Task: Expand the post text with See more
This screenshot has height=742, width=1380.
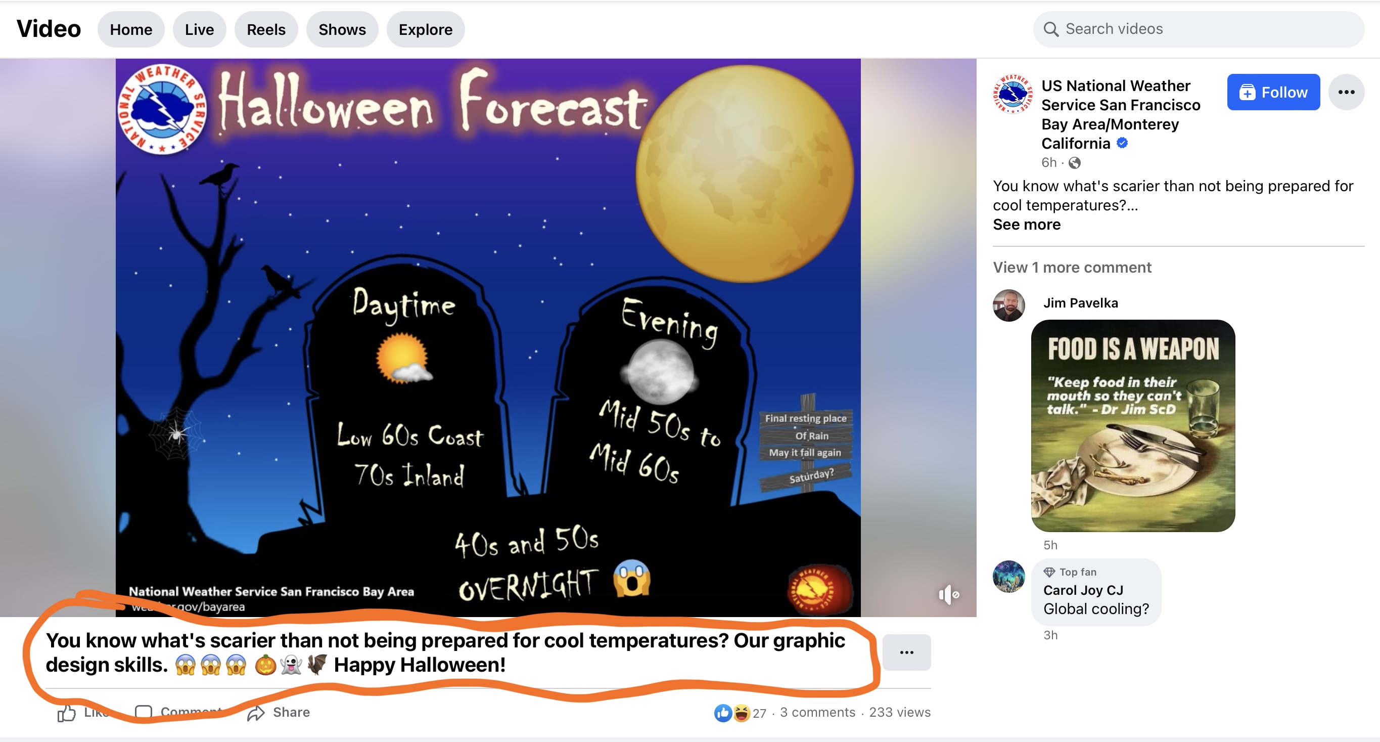Action: click(1027, 224)
